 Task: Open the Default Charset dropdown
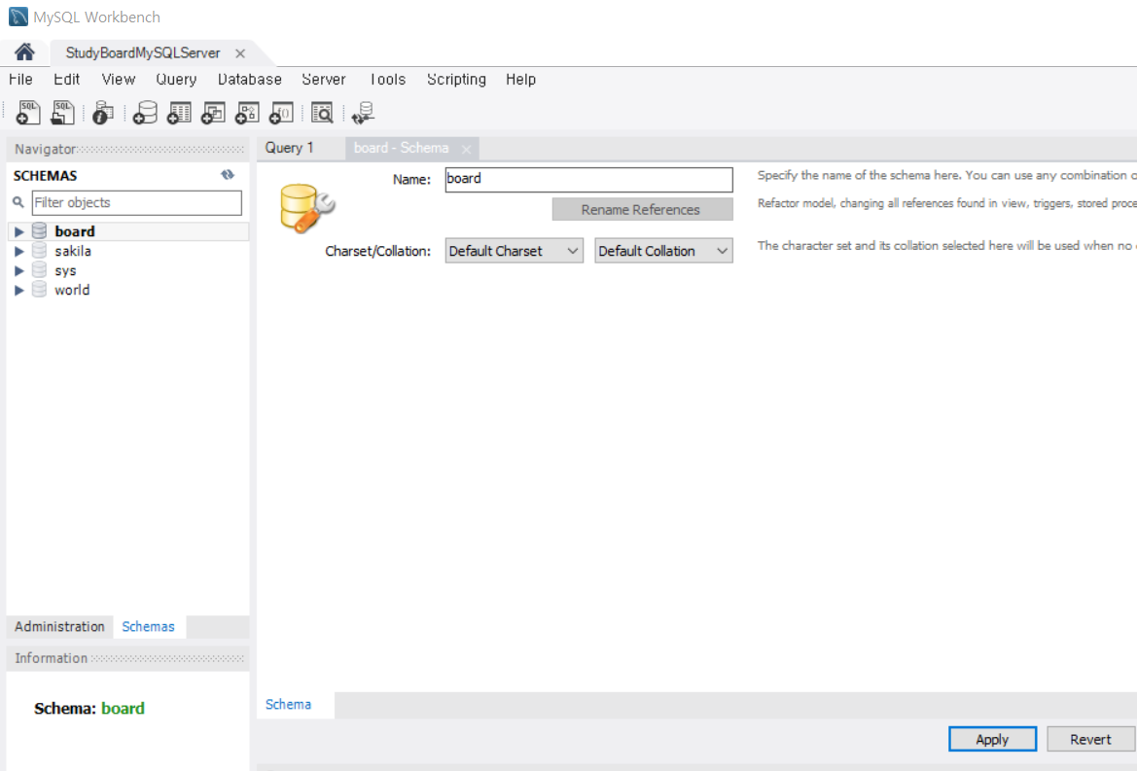point(515,251)
